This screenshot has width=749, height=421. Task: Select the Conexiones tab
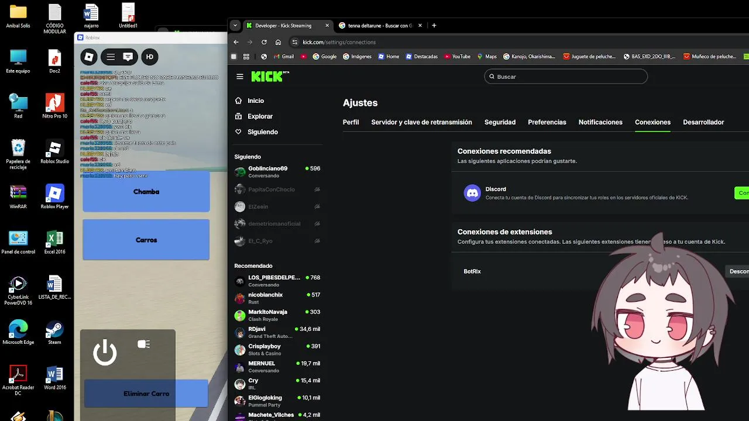click(x=652, y=122)
